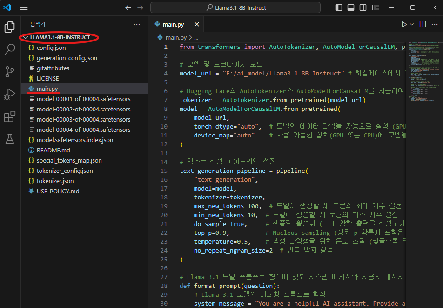Open the Source Control view
Viewport: 443px width, 308px height.
[x=10, y=72]
